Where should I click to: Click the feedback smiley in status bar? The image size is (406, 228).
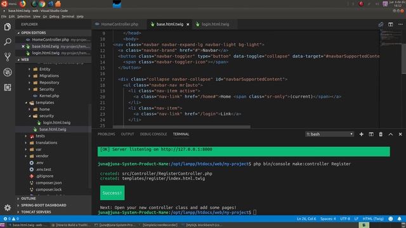[391, 218]
